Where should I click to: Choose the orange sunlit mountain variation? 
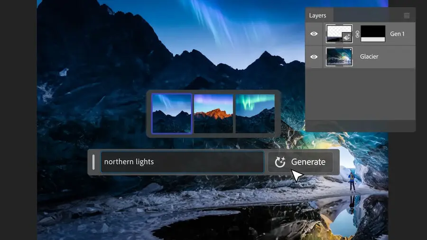(x=213, y=113)
